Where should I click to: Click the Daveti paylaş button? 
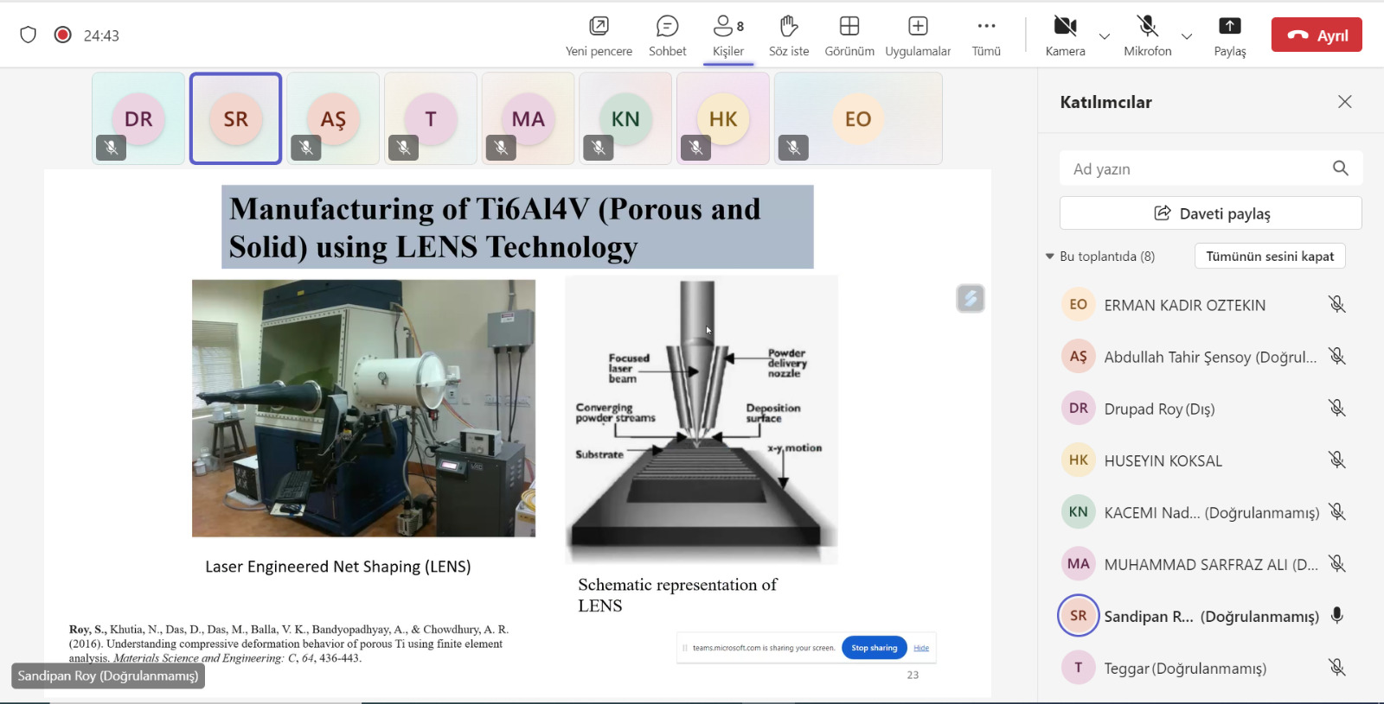point(1210,213)
